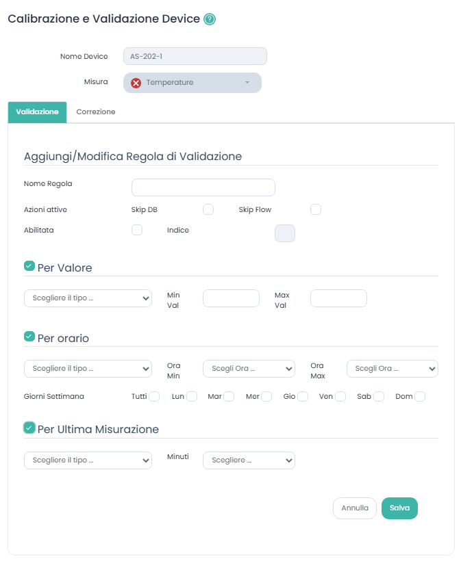The image size is (461, 561).
Task: Toggle the Per Valore section checkbox
Action: tap(29, 266)
